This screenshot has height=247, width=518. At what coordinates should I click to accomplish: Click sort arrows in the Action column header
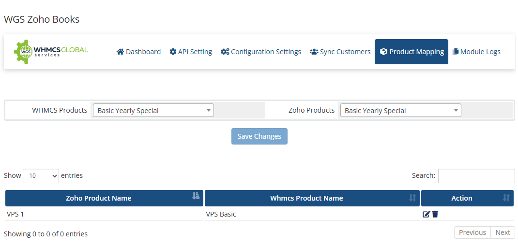pos(506,198)
